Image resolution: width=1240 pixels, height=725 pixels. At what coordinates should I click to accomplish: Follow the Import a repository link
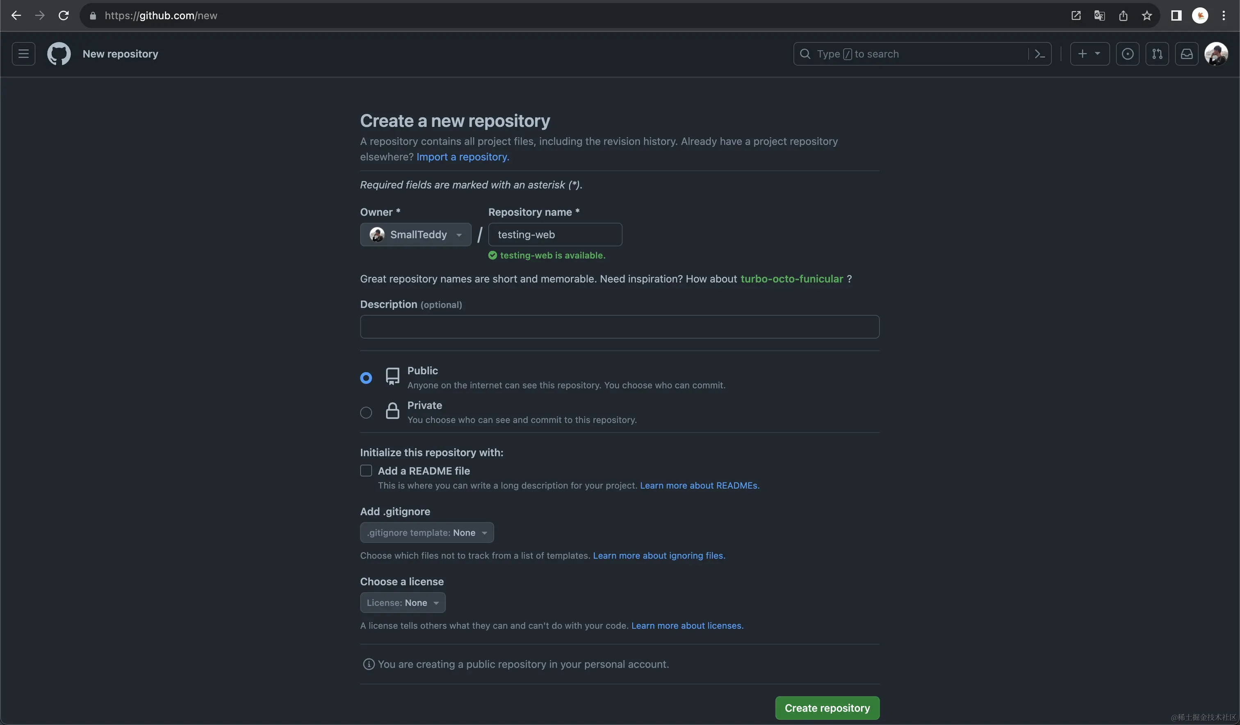(463, 157)
